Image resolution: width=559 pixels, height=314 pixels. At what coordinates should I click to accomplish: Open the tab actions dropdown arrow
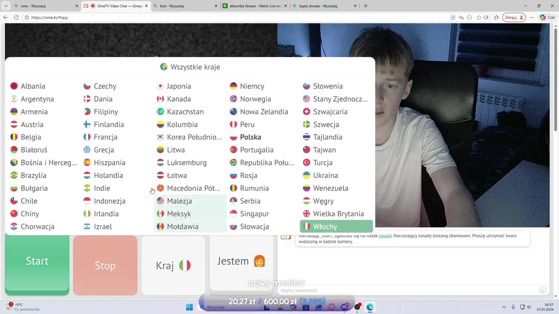[x=5, y=6]
